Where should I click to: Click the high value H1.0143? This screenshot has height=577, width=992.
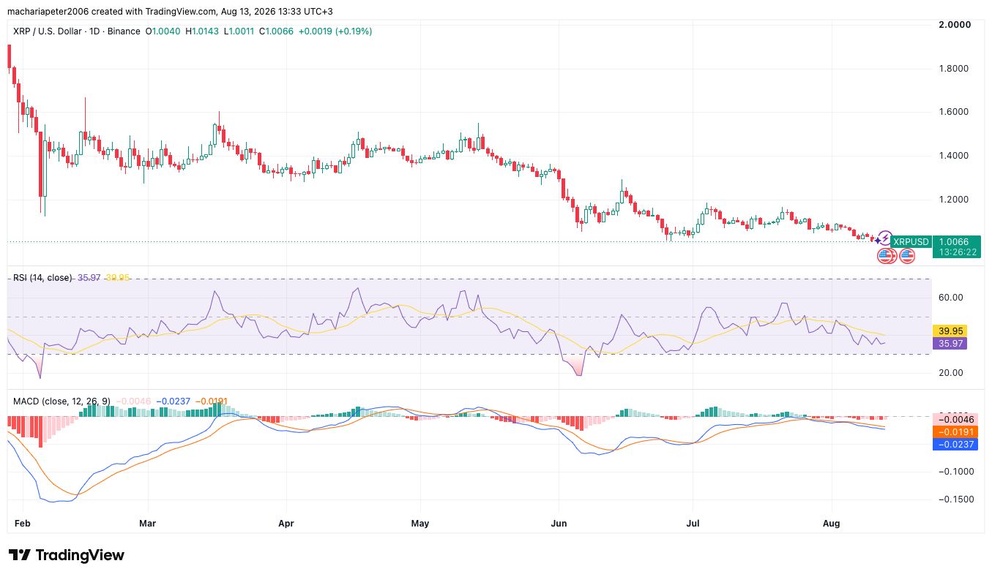pos(203,31)
